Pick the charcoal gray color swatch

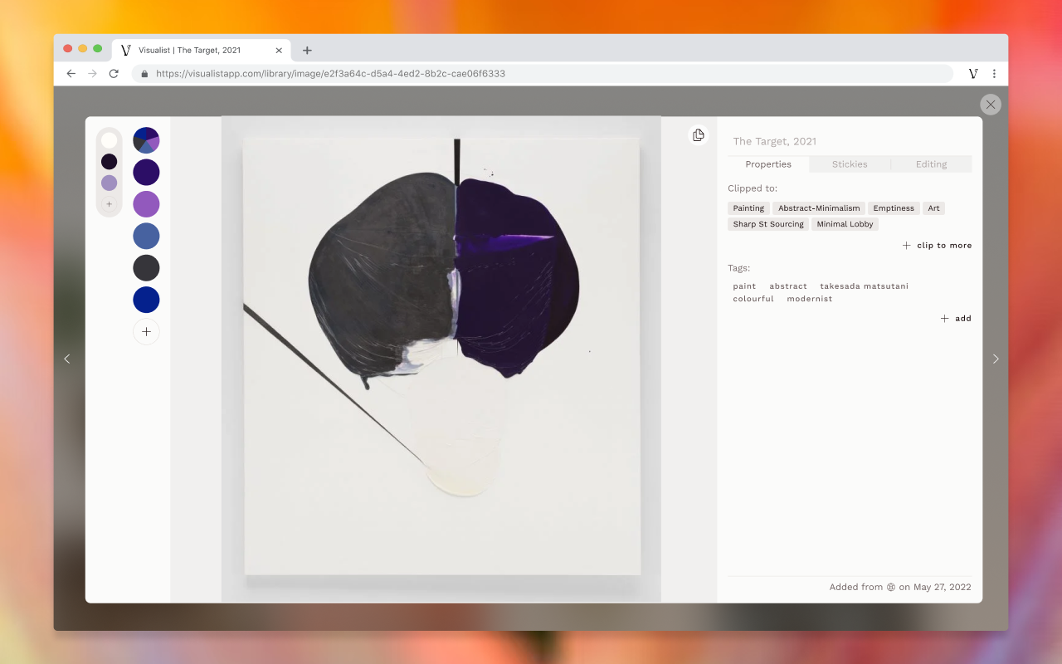146,268
